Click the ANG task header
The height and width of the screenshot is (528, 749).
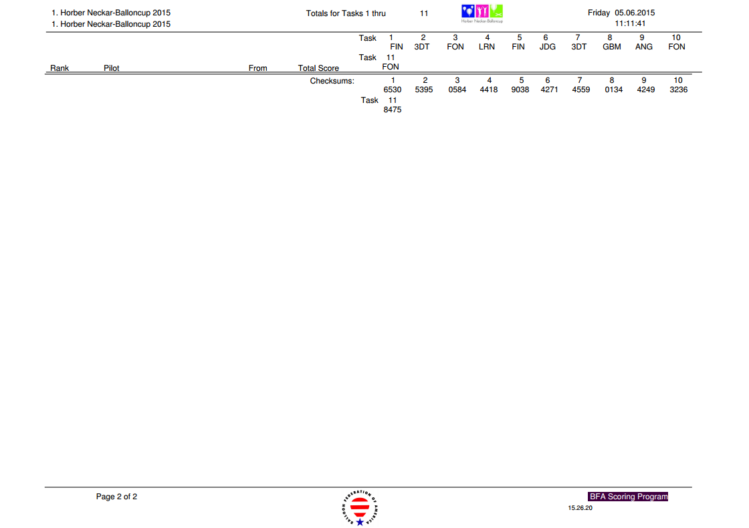click(x=643, y=47)
